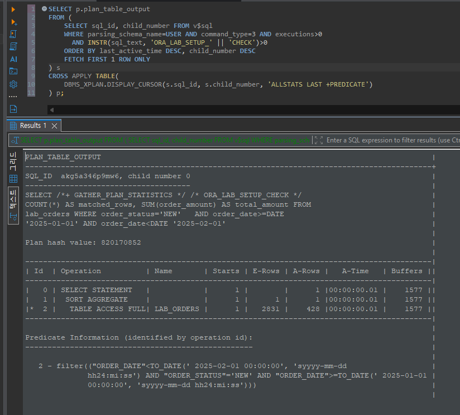
Task: Open the SQL console terminal icon
Action: tap(13, 71)
